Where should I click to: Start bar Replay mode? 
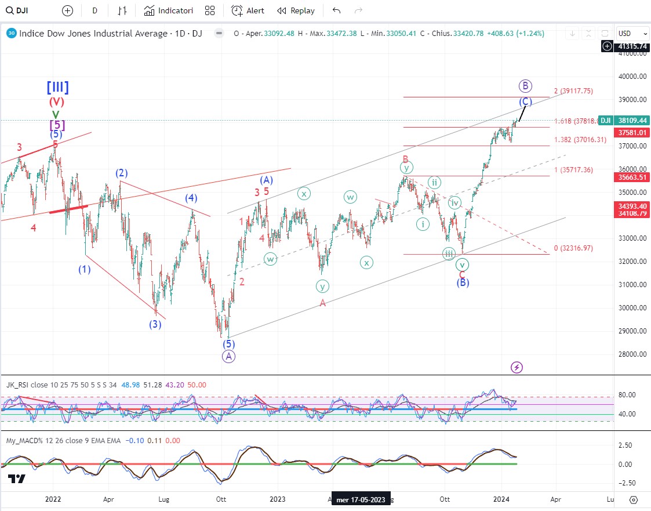[296, 11]
